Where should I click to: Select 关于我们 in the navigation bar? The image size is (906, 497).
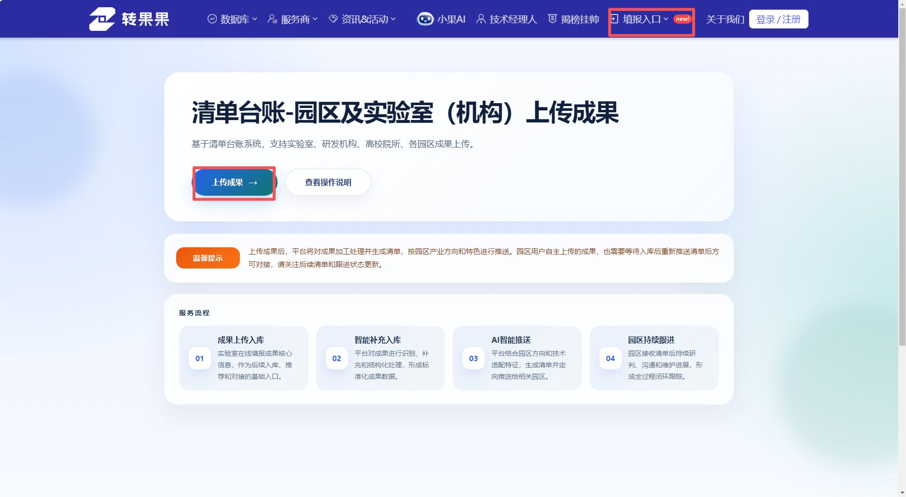click(x=725, y=19)
